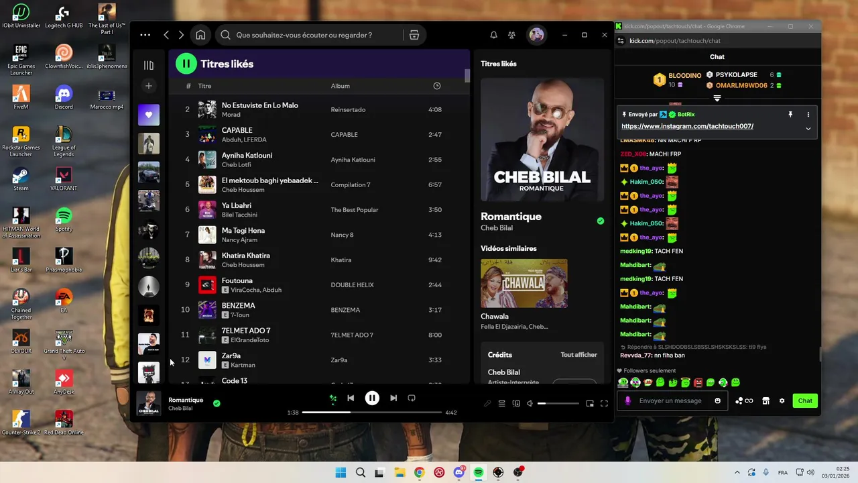The image size is (858, 483).
Task: Open artist ElGrandeToto link
Action: pyautogui.click(x=249, y=340)
